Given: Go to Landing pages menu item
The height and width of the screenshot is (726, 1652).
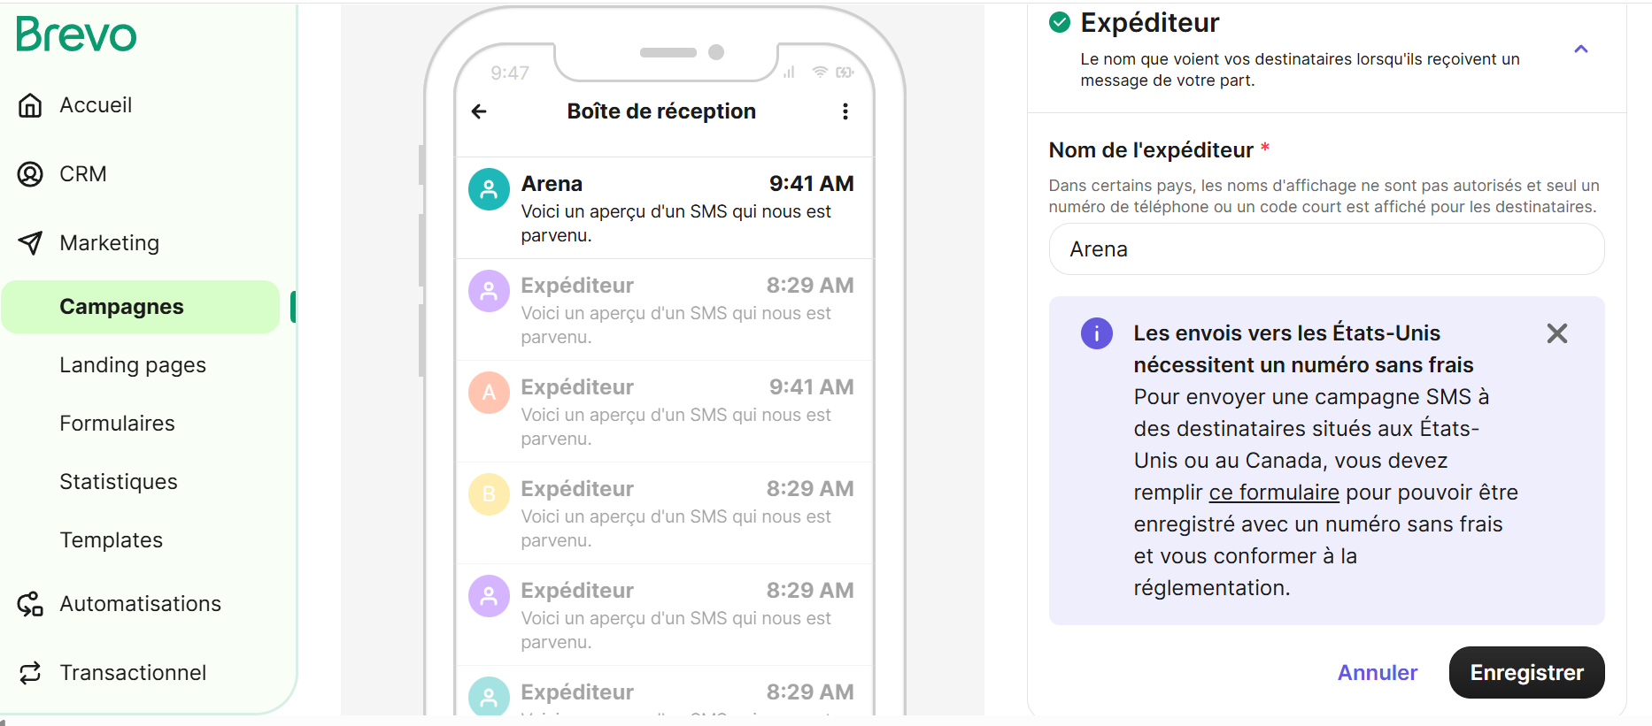Looking at the screenshot, I should pos(133,365).
